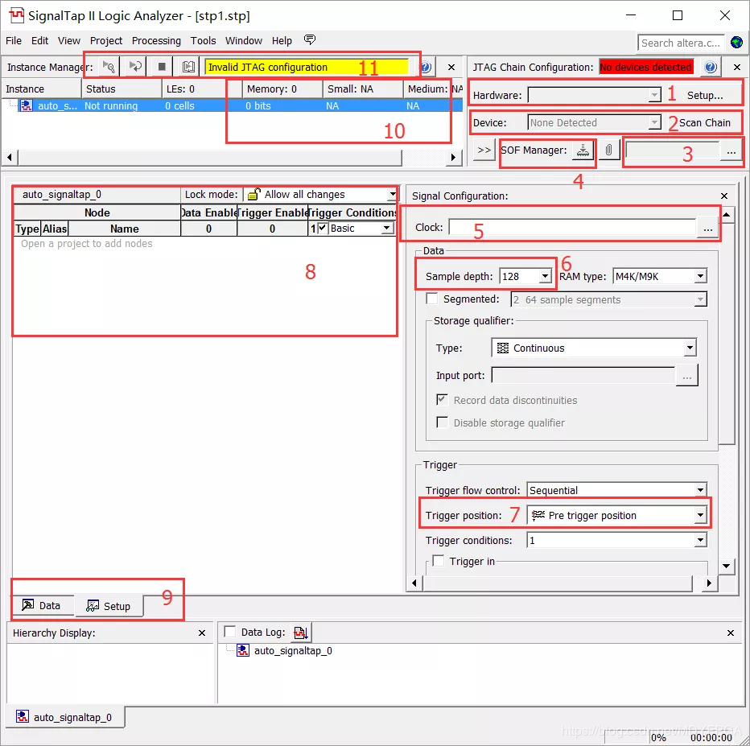Image resolution: width=750 pixels, height=746 pixels.
Task: Click the Data Log icon button
Action: tap(300, 633)
